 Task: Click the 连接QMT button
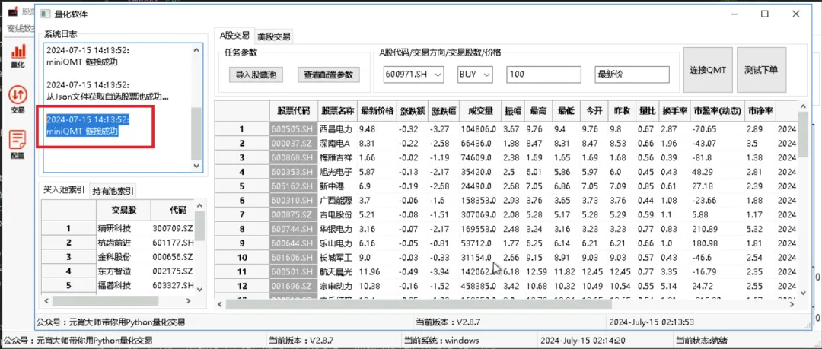[708, 70]
